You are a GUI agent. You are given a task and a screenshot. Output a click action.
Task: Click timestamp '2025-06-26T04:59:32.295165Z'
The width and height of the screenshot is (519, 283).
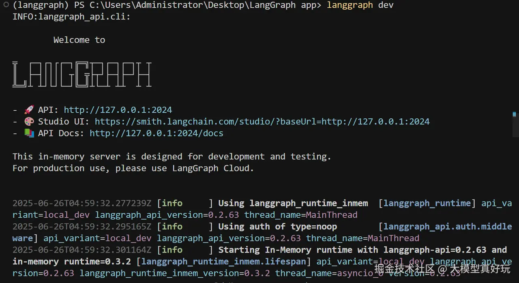click(82, 227)
